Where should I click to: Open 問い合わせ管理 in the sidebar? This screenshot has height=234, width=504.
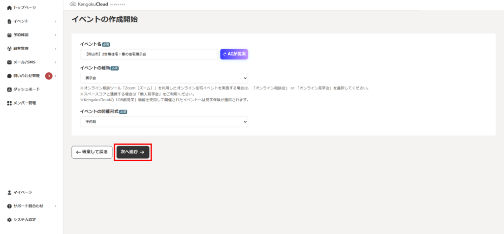point(27,76)
